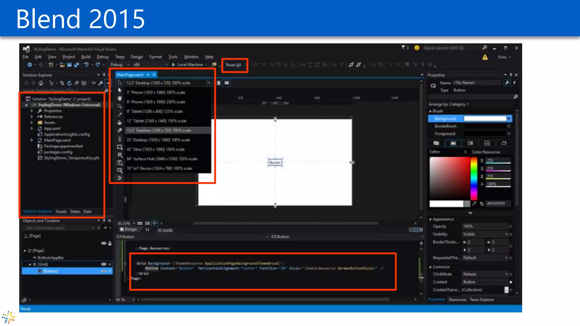Toggle visibility eye of Grid element
The height and width of the screenshot is (326, 580).
coord(104,264)
